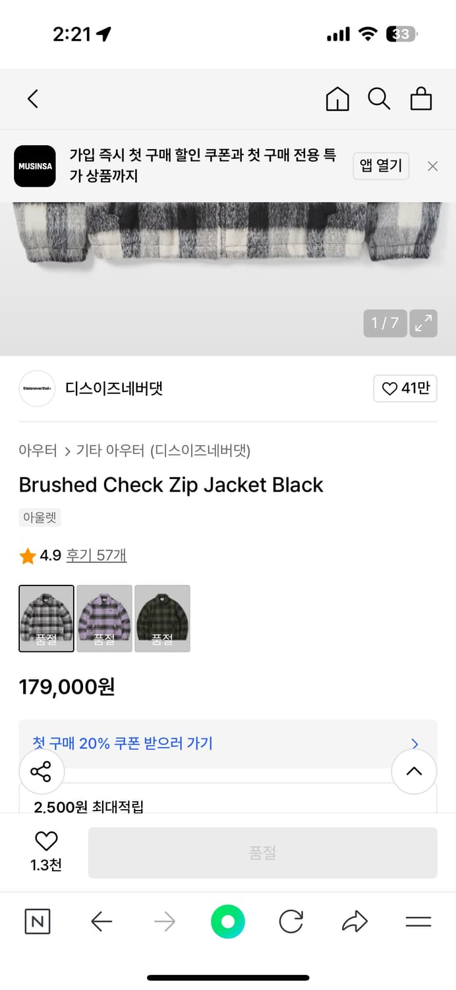This screenshot has height=990, width=456.
Task: Open the search function
Action: 379,98
